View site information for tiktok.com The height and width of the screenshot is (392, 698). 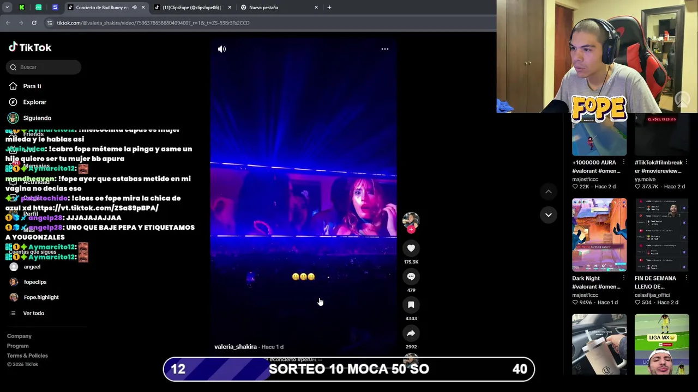(50, 23)
